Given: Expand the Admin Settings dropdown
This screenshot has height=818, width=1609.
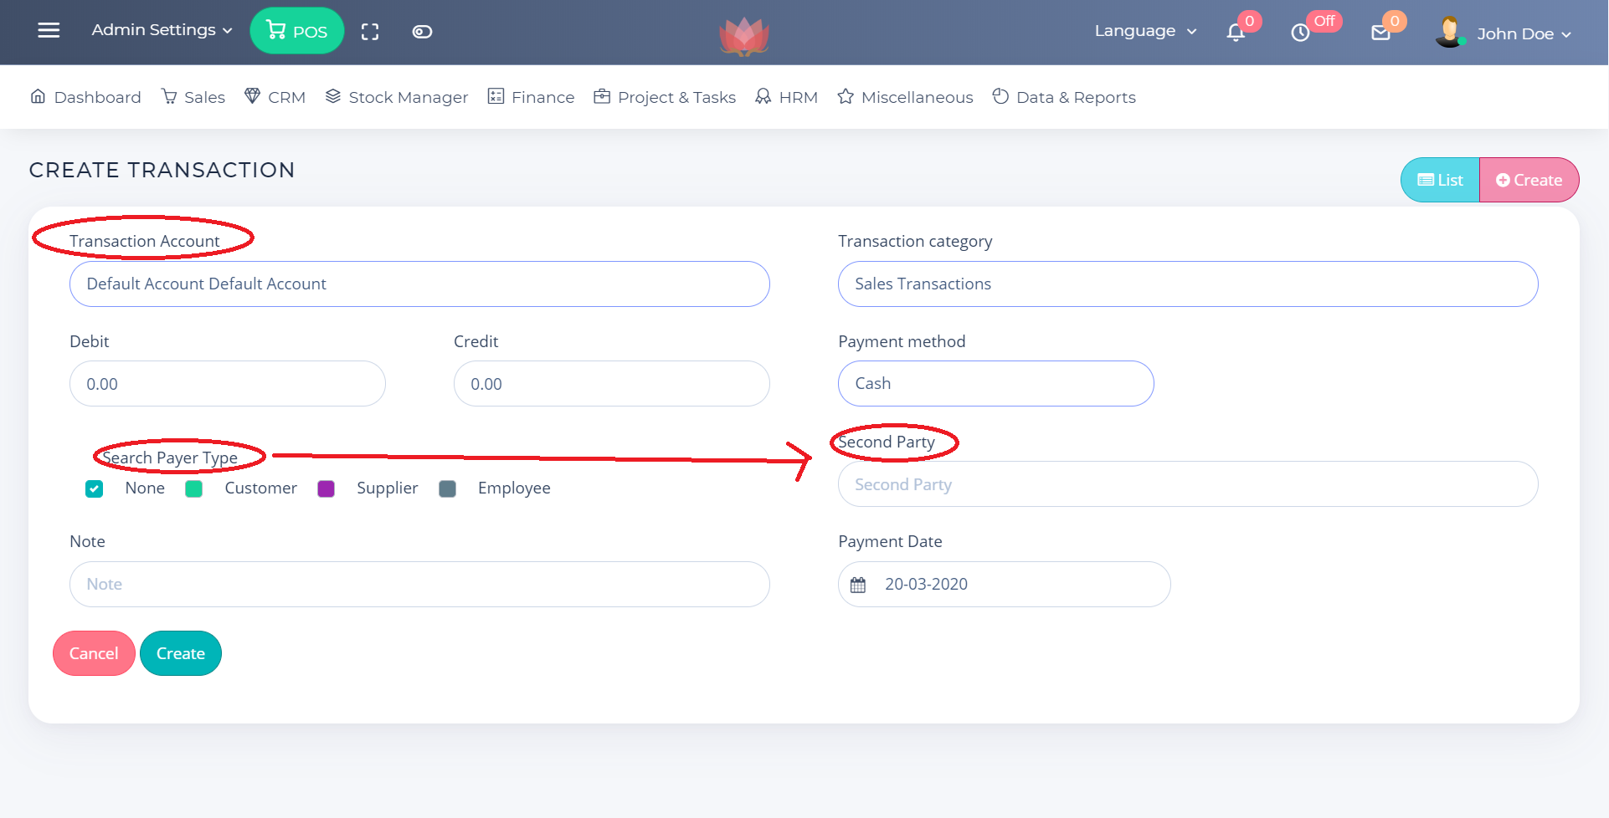Looking at the screenshot, I should click(x=162, y=30).
